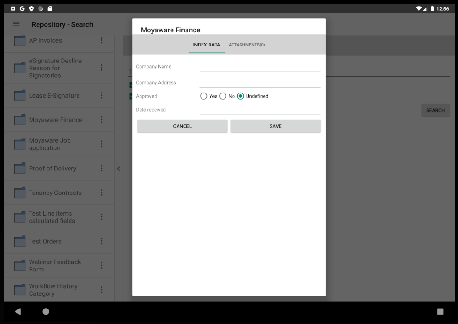Select Tenancy Contracts category label
The image size is (458, 324).
[x=55, y=193]
